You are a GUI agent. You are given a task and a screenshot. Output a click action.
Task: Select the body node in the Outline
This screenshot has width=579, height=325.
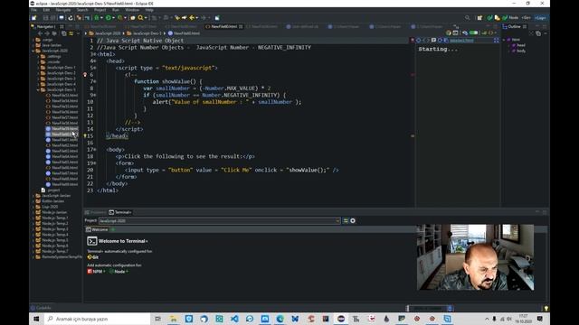[x=518, y=51]
